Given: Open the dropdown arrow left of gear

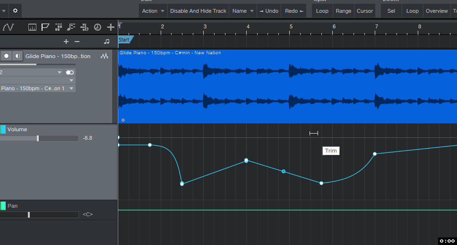Looking at the screenshot, I should click(3, 11).
